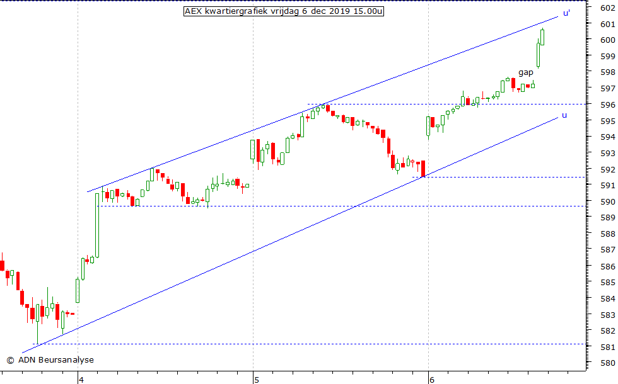Click the u' upper trendline label
The height and width of the screenshot is (384, 618).
click(x=566, y=13)
